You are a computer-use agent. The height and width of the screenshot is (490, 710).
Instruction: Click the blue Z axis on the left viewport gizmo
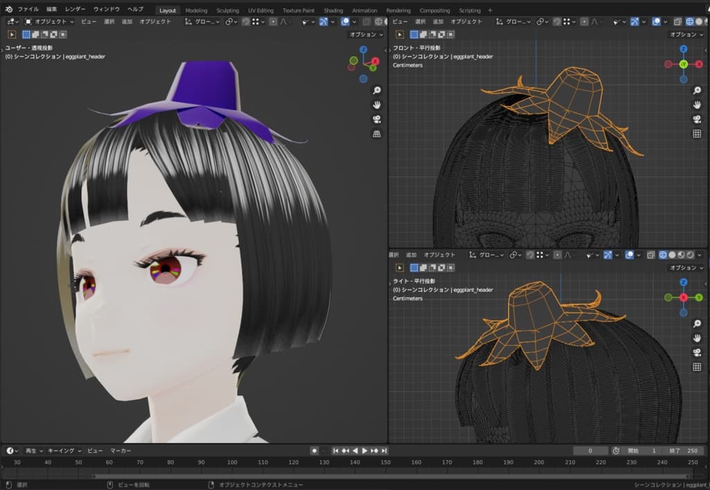tap(365, 51)
